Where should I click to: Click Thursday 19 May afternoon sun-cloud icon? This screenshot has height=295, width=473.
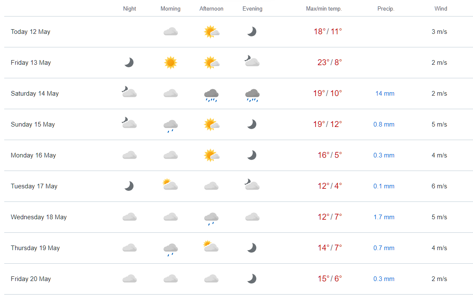point(211,246)
